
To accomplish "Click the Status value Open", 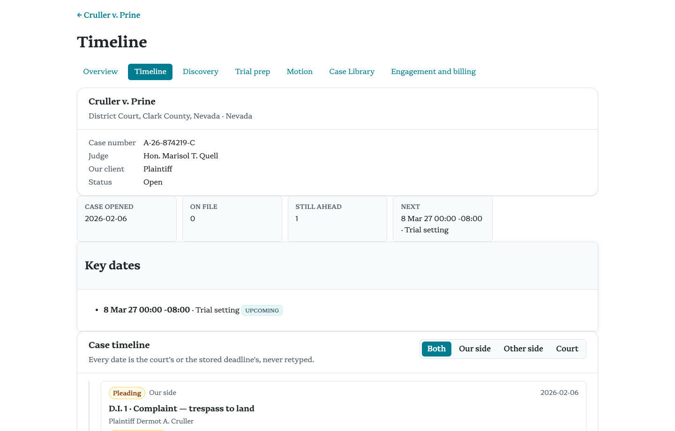I will click(x=153, y=182).
